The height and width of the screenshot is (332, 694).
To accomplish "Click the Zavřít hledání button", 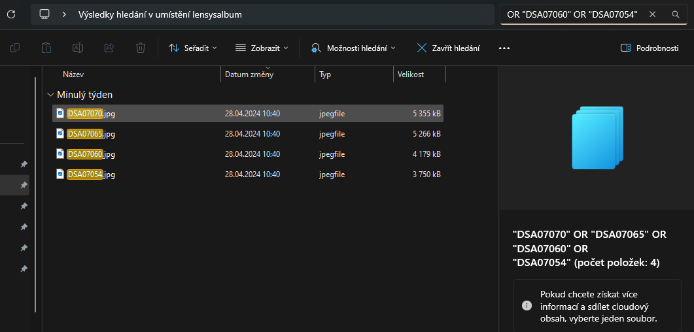I will tap(448, 48).
